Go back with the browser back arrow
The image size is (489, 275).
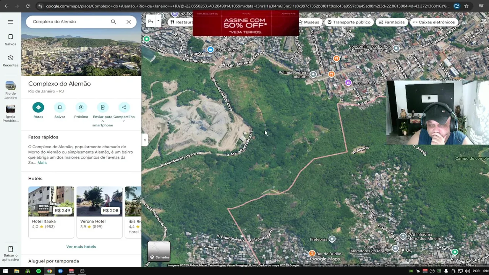pos(6,6)
